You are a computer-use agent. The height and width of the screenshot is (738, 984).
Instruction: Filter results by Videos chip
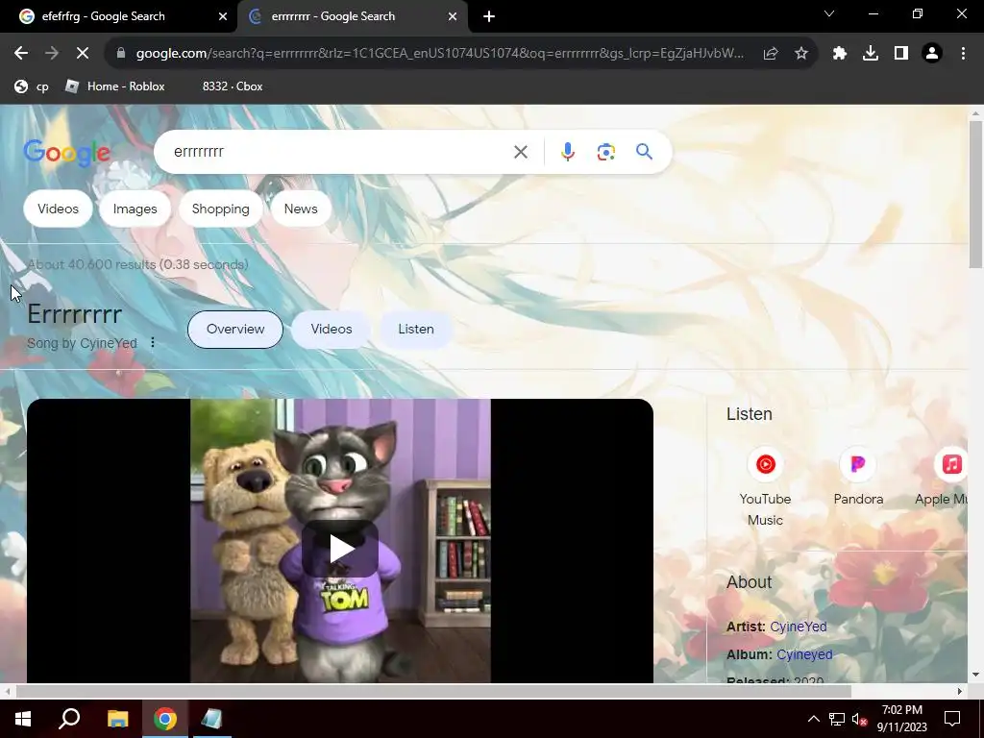[58, 209]
